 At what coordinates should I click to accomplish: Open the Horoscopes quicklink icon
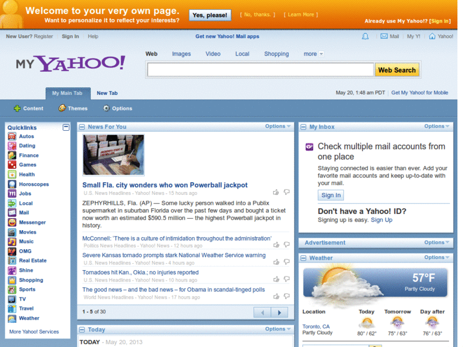tap(12, 184)
